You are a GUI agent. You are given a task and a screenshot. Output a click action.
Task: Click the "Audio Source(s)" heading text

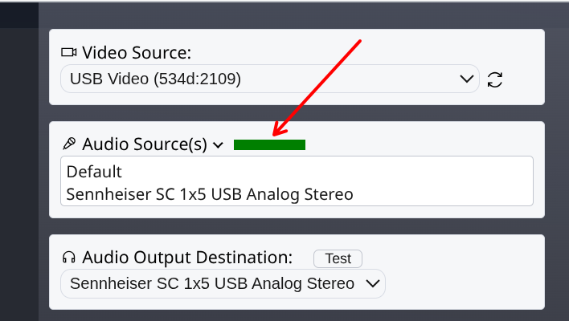[x=145, y=144]
